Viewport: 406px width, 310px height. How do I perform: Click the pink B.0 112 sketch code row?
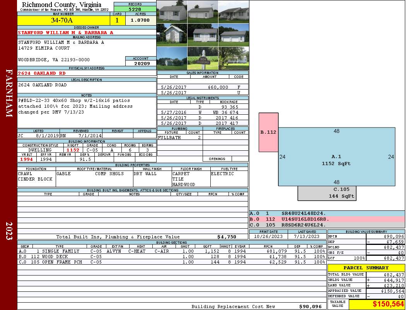pyautogui.click(x=327, y=219)
